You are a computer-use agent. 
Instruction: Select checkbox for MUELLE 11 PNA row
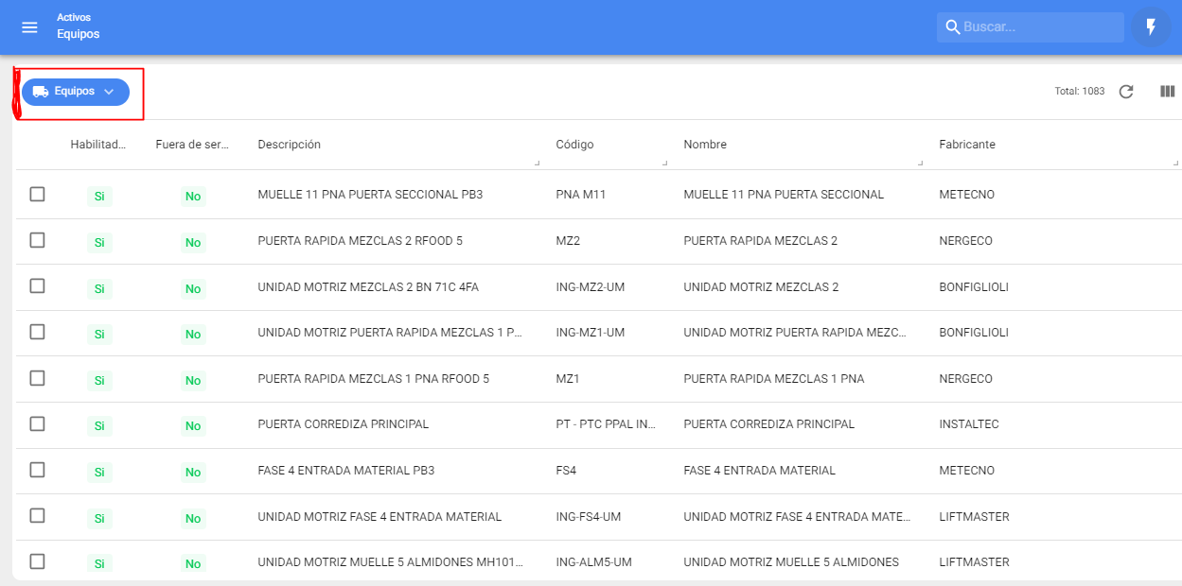[37, 194]
